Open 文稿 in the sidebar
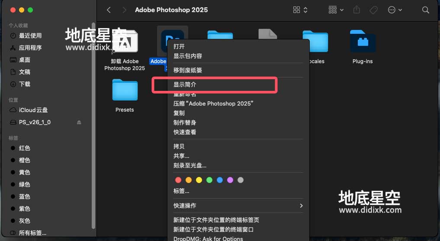Screen dimensions: 440x241 (x=24, y=72)
